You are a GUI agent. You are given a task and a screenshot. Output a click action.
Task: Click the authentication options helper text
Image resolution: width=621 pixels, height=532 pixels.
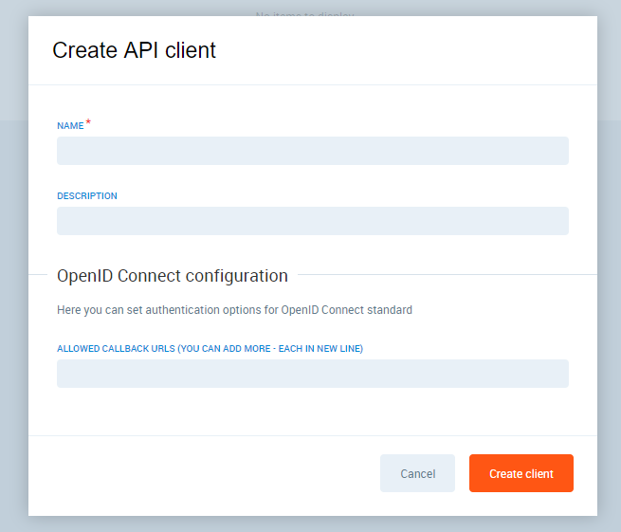click(x=234, y=310)
